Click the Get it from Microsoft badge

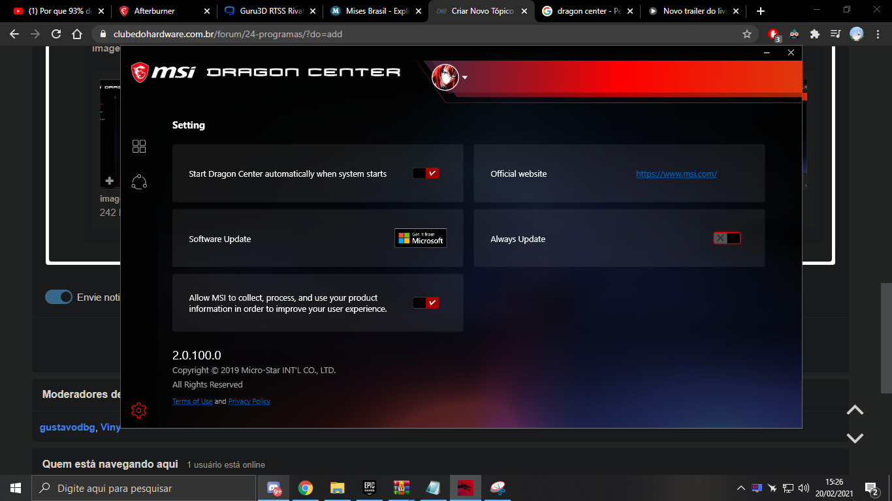421,238
